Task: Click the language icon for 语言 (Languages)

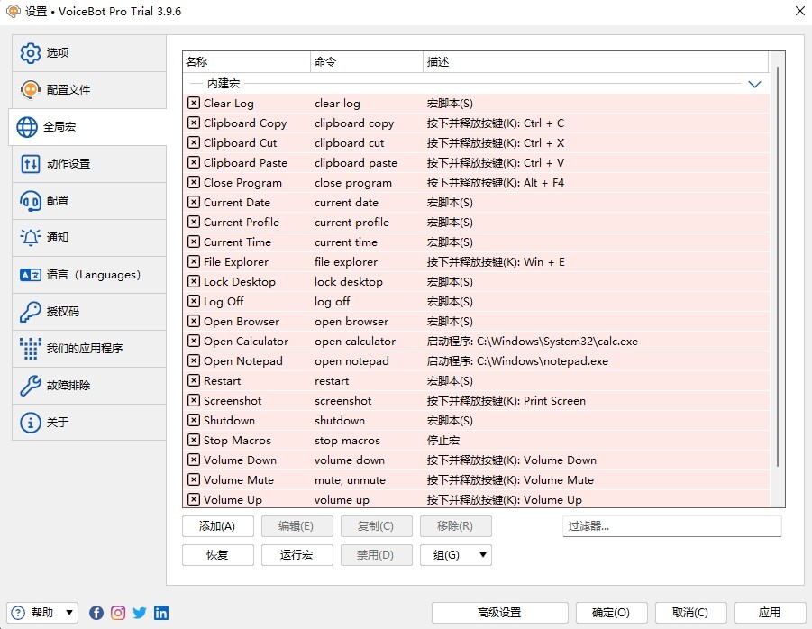Action: 30,274
